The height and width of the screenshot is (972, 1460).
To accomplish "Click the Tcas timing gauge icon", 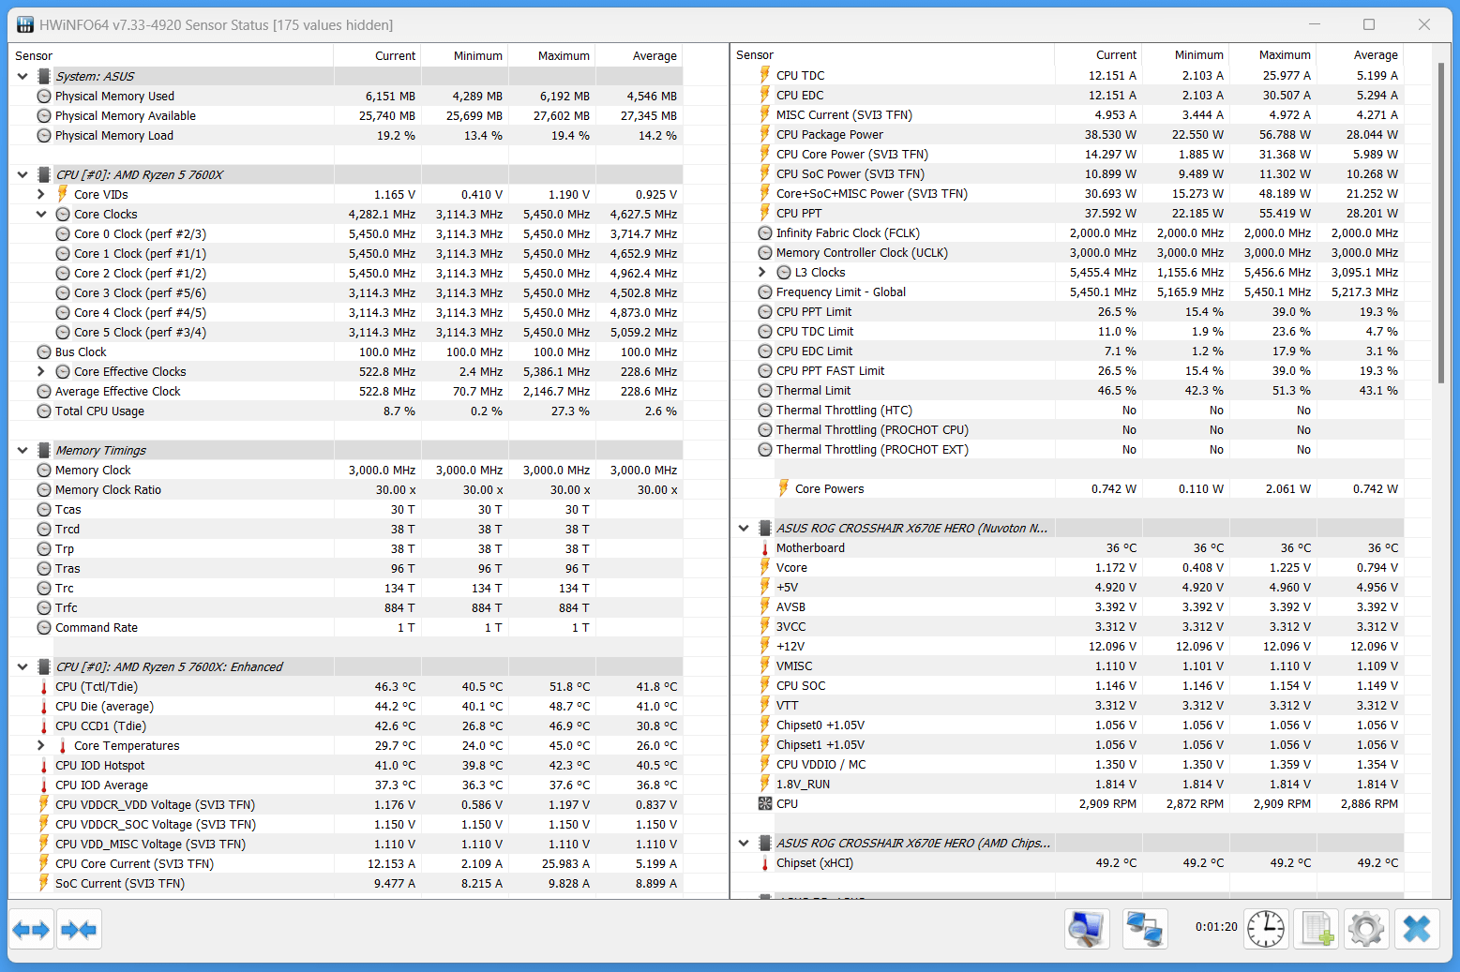I will click(44, 510).
